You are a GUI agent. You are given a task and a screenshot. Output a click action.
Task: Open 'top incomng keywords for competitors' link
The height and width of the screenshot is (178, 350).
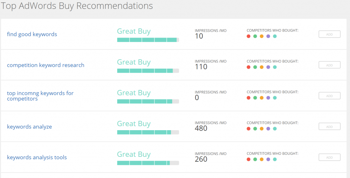pos(40,96)
